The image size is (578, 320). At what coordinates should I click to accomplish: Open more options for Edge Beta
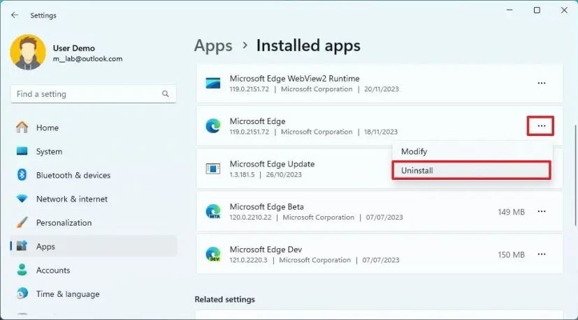pos(541,212)
